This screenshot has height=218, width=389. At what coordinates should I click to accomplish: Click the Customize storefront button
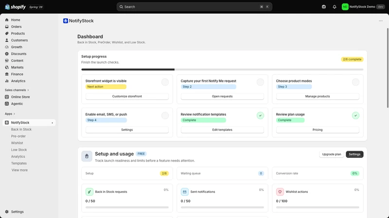(x=127, y=96)
